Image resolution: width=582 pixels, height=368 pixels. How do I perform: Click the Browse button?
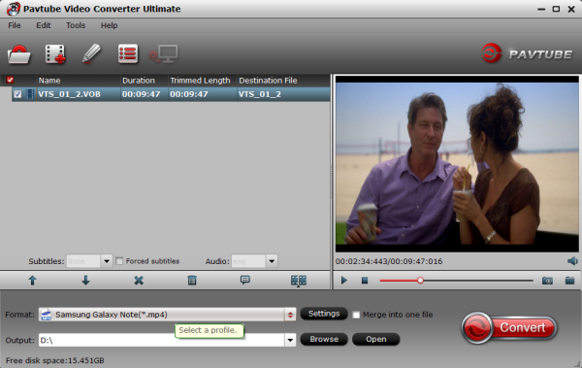324,339
